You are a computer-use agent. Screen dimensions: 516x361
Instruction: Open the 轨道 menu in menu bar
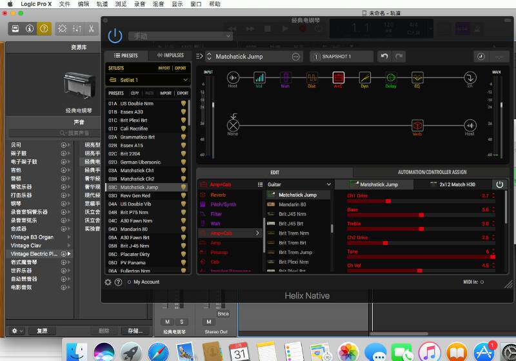tap(102, 4)
